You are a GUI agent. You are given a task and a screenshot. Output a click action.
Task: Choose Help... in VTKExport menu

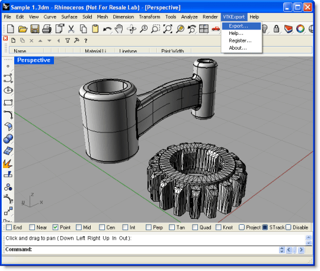pos(241,33)
